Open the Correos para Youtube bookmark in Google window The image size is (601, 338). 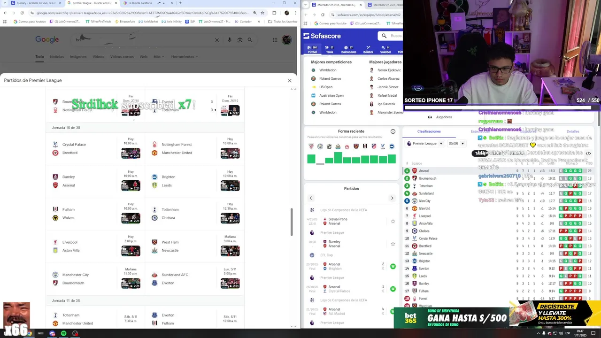(30, 22)
